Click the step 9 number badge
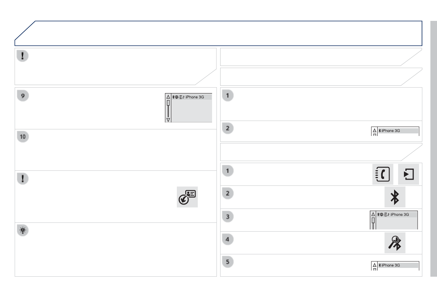 click(23, 95)
